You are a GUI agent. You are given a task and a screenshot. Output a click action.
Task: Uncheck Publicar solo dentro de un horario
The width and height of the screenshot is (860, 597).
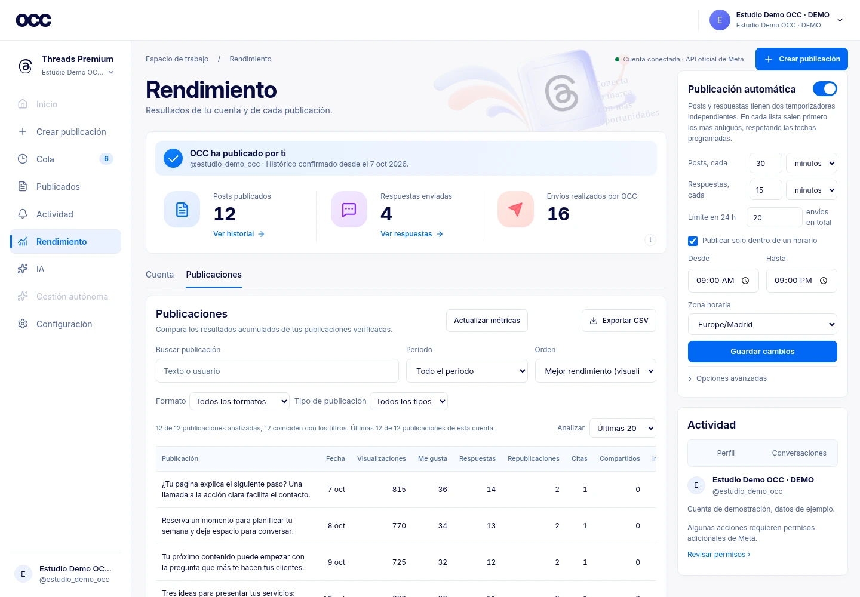pyautogui.click(x=693, y=241)
